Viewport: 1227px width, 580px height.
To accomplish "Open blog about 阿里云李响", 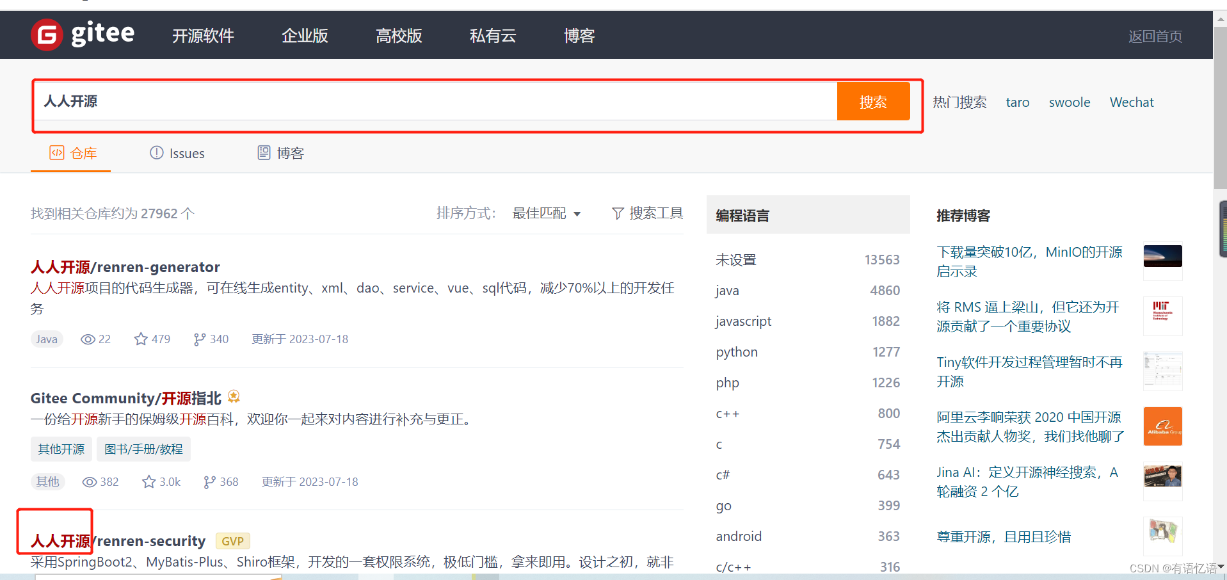I will point(1031,427).
